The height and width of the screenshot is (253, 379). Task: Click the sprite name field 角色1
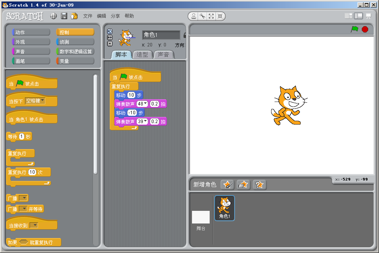(161, 35)
